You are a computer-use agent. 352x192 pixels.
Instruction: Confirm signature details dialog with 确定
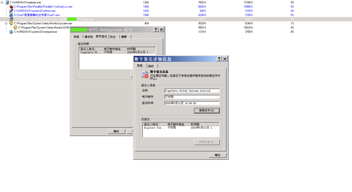point(217,155)
